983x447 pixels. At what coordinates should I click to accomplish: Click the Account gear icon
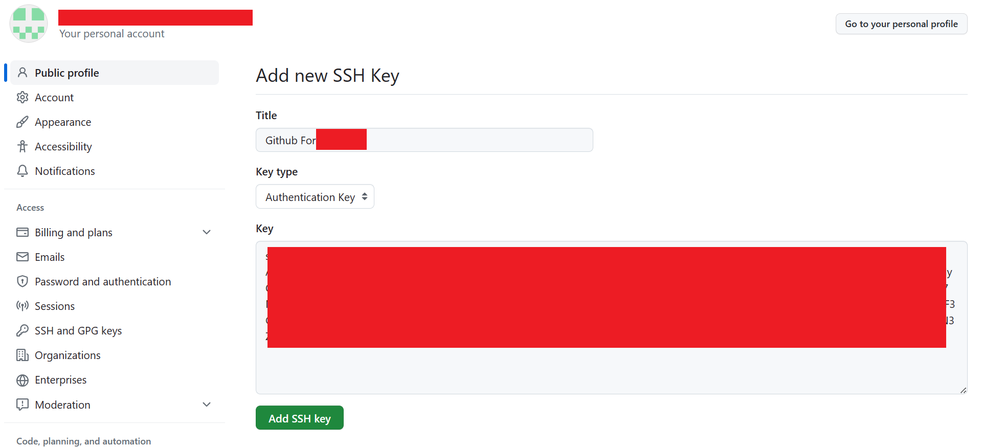(23, 97)
